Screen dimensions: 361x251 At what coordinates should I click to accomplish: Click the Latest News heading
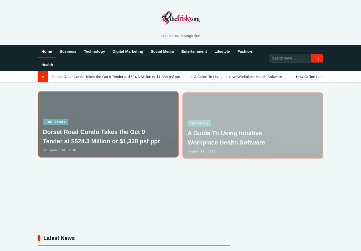[59, 238]
